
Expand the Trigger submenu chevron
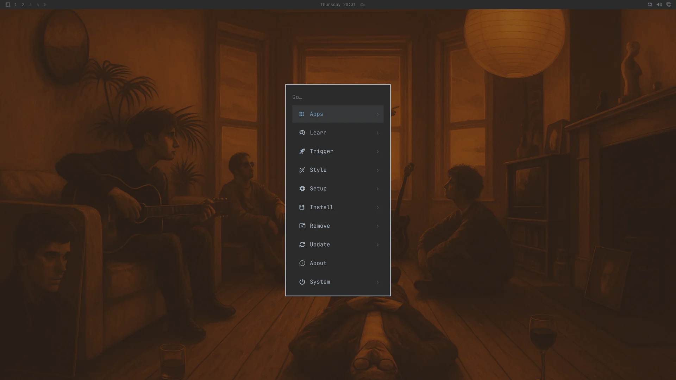pos(378,152)
